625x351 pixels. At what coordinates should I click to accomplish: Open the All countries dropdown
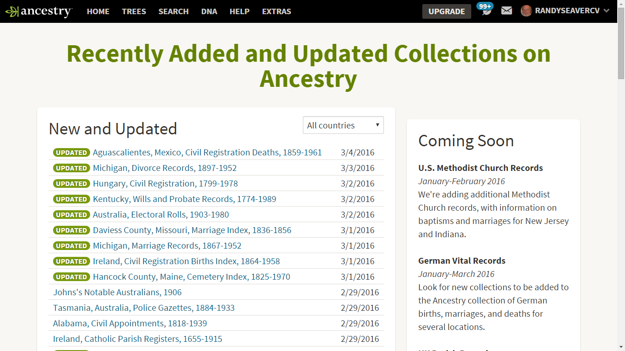(343, 125)
